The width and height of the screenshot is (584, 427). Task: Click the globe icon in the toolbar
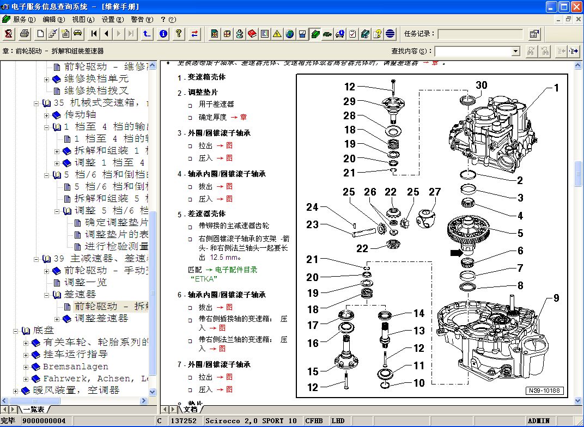coord(290,34)
